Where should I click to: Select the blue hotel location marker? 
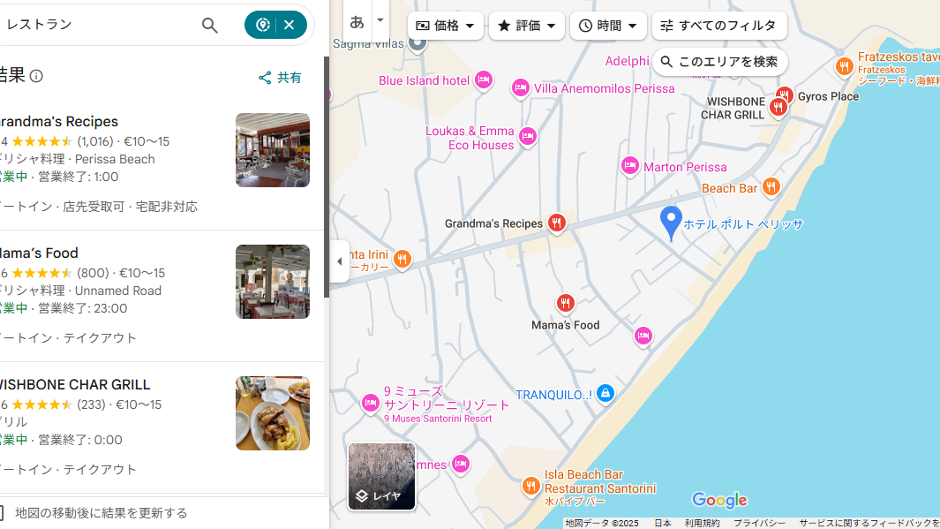click(671, 222)
